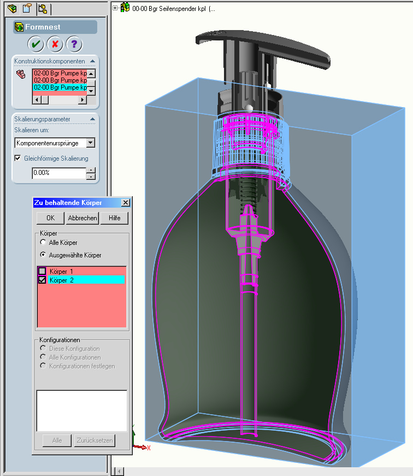Check the Körper 1 checkbox
This screenshot has height=476, width=413.
coord(42,271)
